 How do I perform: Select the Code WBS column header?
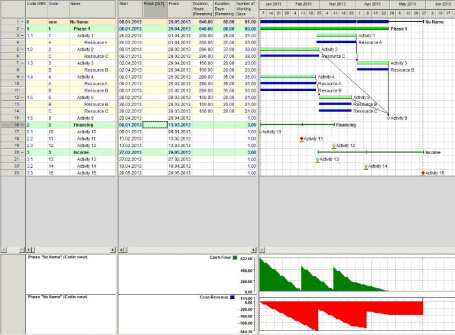(36, 8)
